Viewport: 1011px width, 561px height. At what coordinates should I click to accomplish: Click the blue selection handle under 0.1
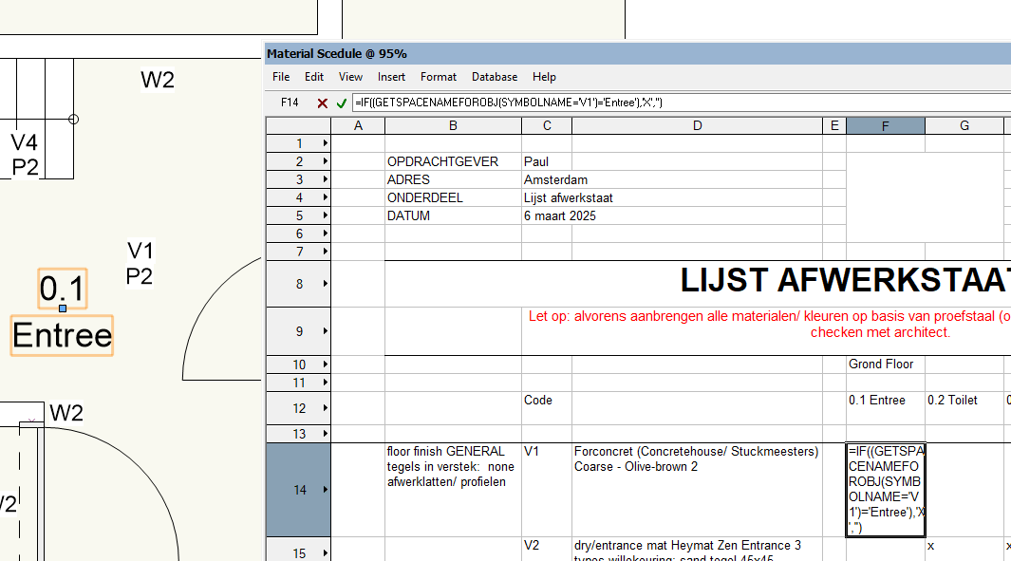click(63, 309)
